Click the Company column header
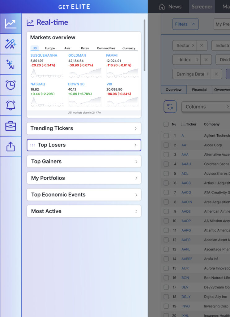230x317 pixels. coord(212,124)
